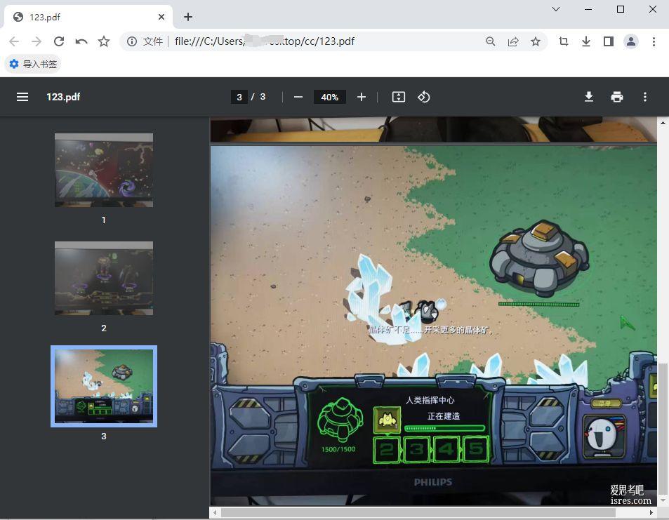Click the crop screenshot icon
Image resolution: width=669 pixels, height=520 pixels.
point(564,41)
